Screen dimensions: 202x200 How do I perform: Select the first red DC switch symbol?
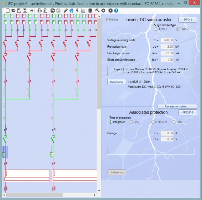pyautogui.click(x=4, y=58)
